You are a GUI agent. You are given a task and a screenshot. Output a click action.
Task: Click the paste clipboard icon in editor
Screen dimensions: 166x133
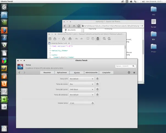click(x=98, y=39)
